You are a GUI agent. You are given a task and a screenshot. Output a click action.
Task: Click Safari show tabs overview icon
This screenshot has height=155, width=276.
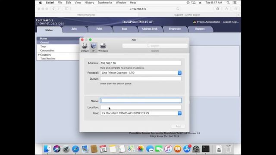236,9
